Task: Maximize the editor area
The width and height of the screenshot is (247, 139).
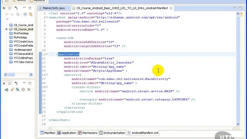Action: point(240,8)
